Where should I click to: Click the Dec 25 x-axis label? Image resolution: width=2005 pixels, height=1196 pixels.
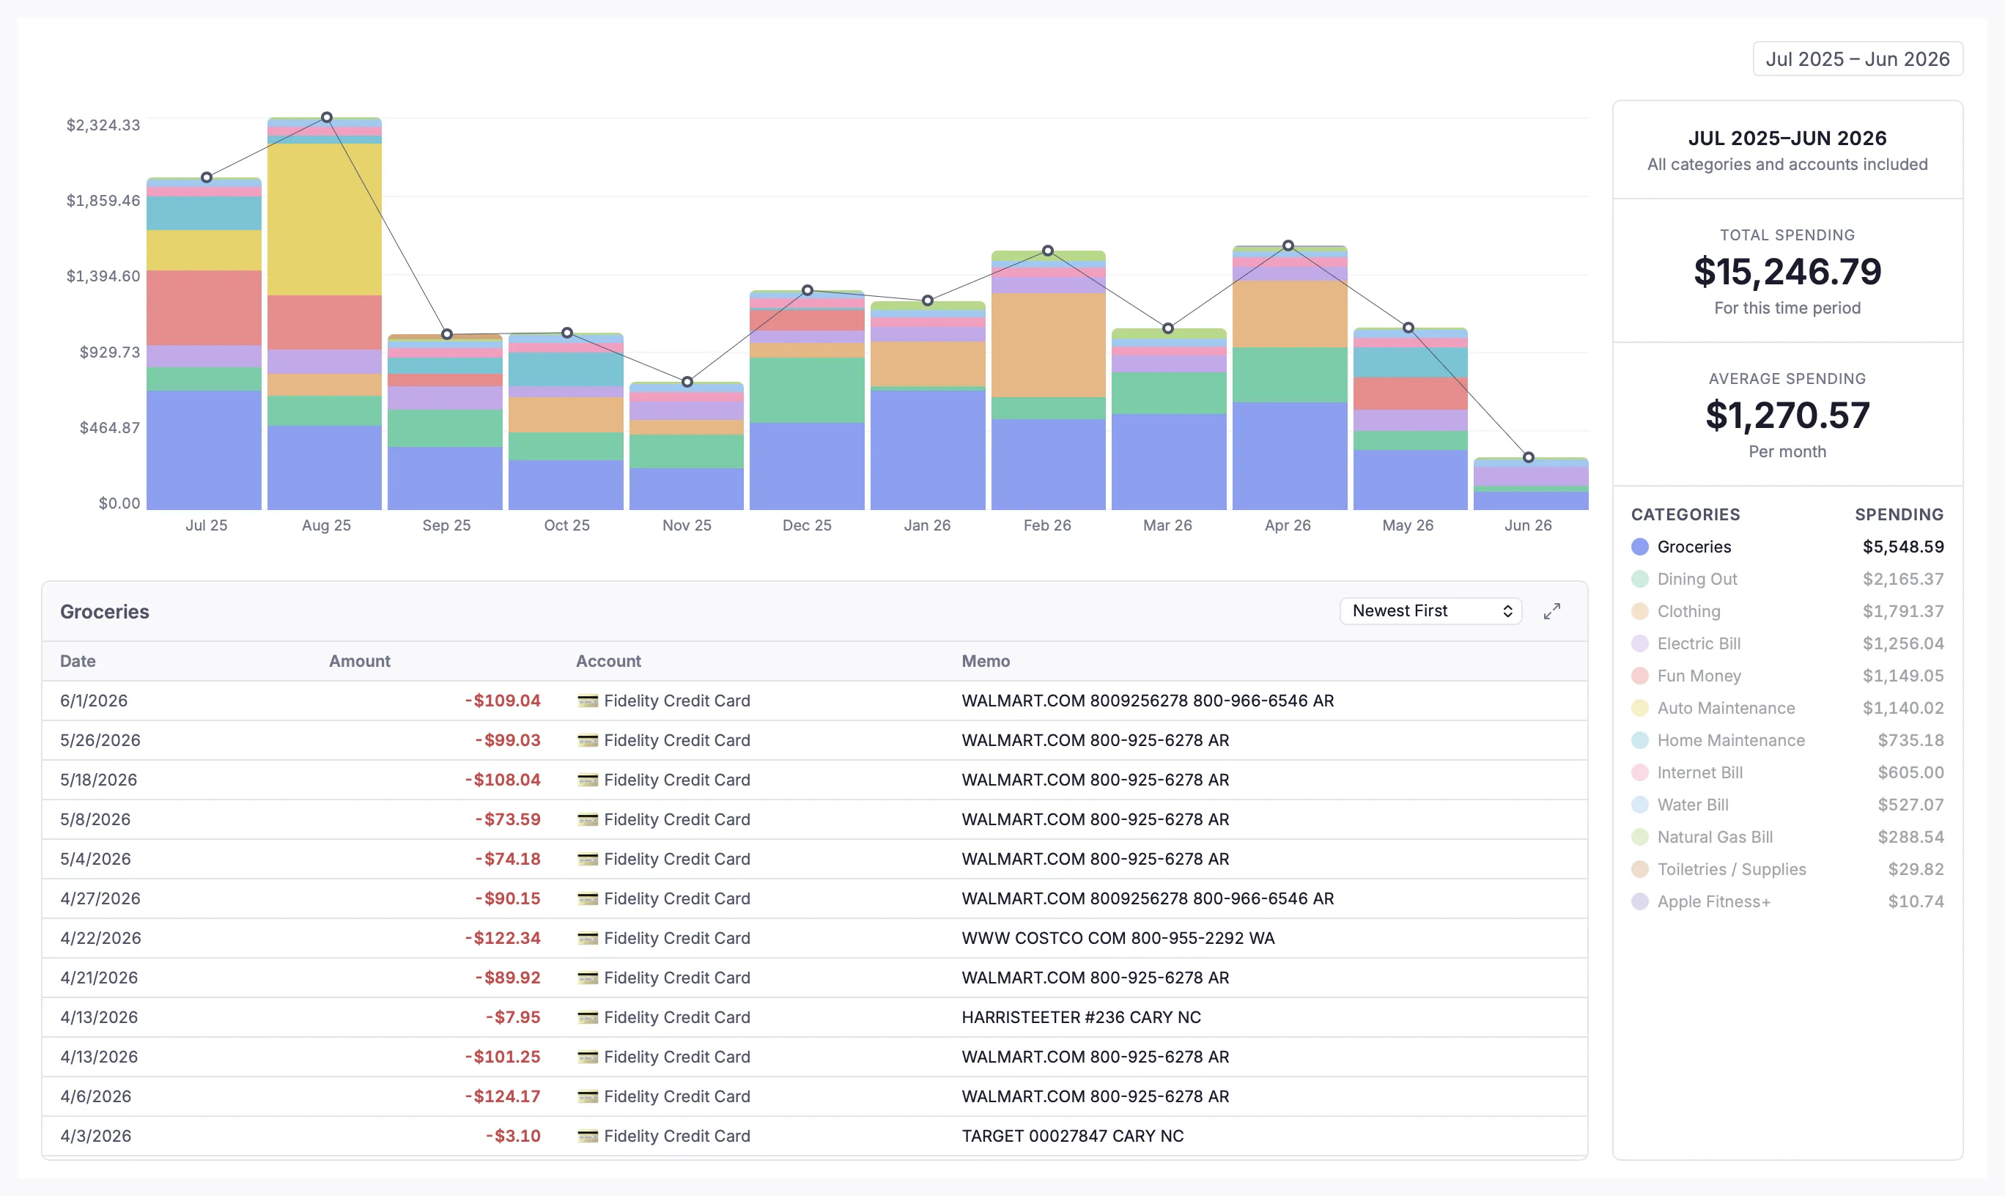point(807,525)
